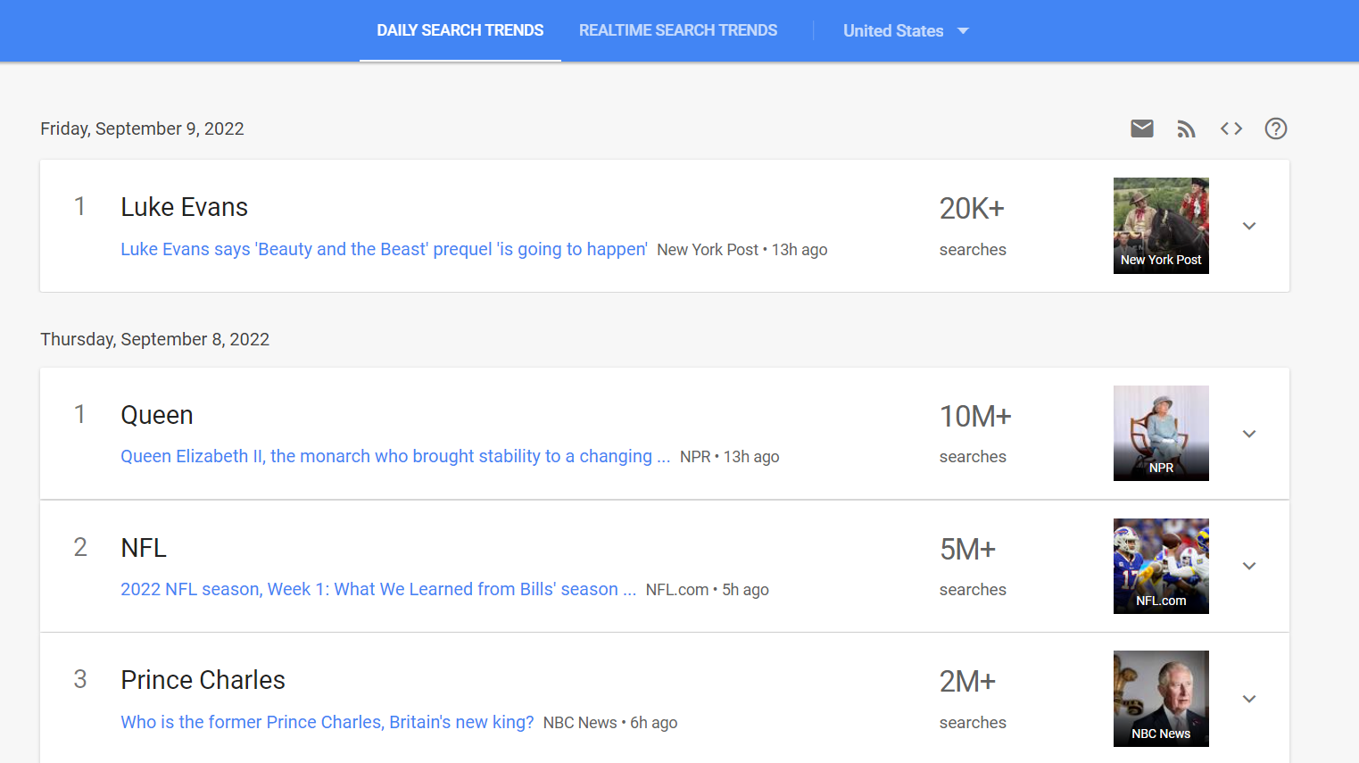Click the NPR Queen thumbnail image

(x=1161, y=434)
